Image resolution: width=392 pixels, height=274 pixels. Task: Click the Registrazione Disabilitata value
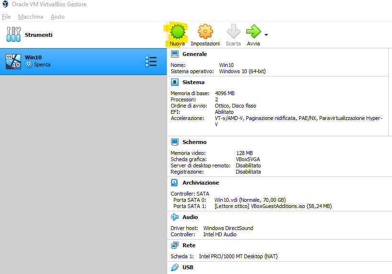[248, 172]
